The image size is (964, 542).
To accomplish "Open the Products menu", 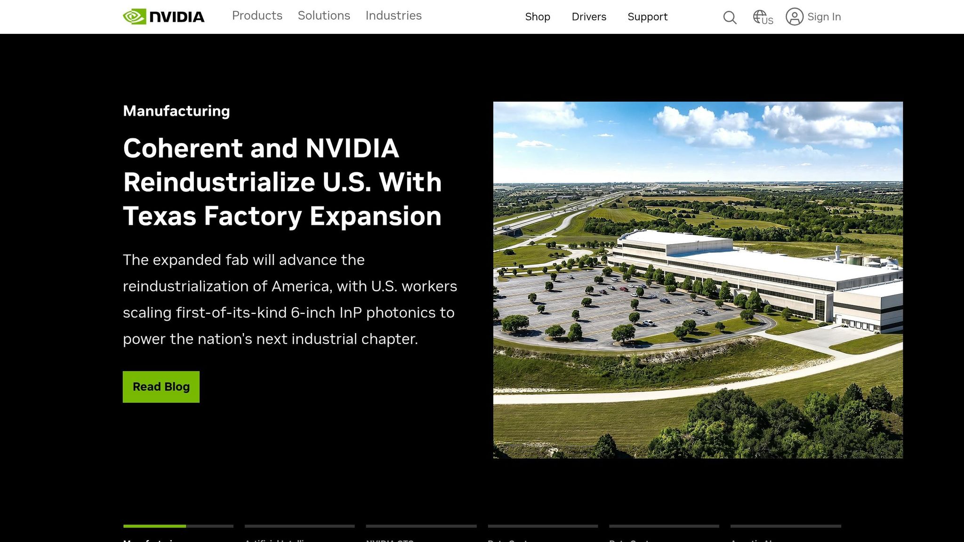I will tap(257, 16).
